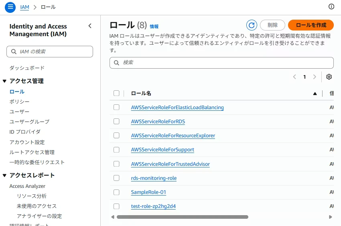
Task: Click the IAM breadcrumb link
Action: click(x=24, y=7)
